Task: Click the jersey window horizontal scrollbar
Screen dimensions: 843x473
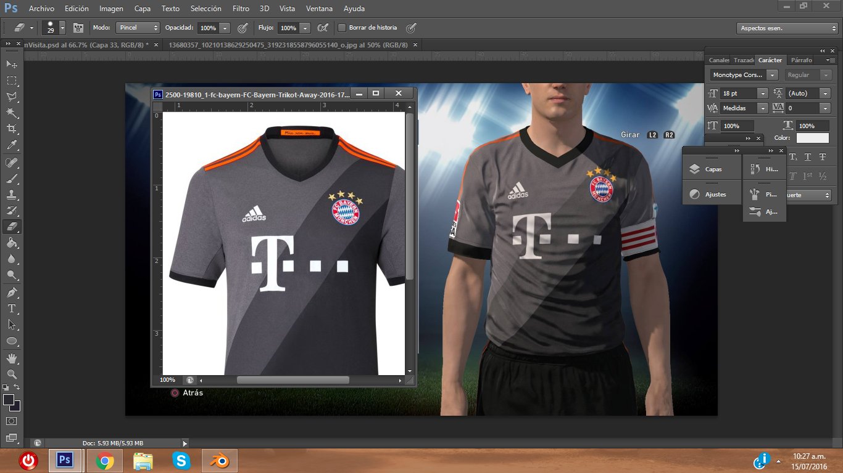Action: 293,380
